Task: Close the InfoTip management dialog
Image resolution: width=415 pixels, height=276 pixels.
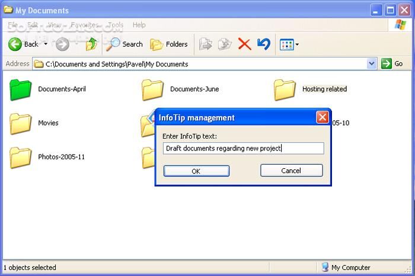Action: (x=323, y=117)
